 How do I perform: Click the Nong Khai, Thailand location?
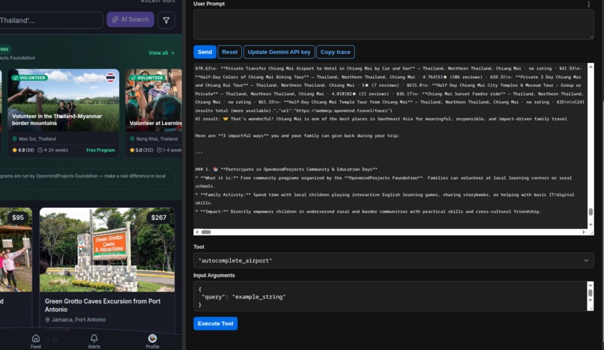coord(154,139)
